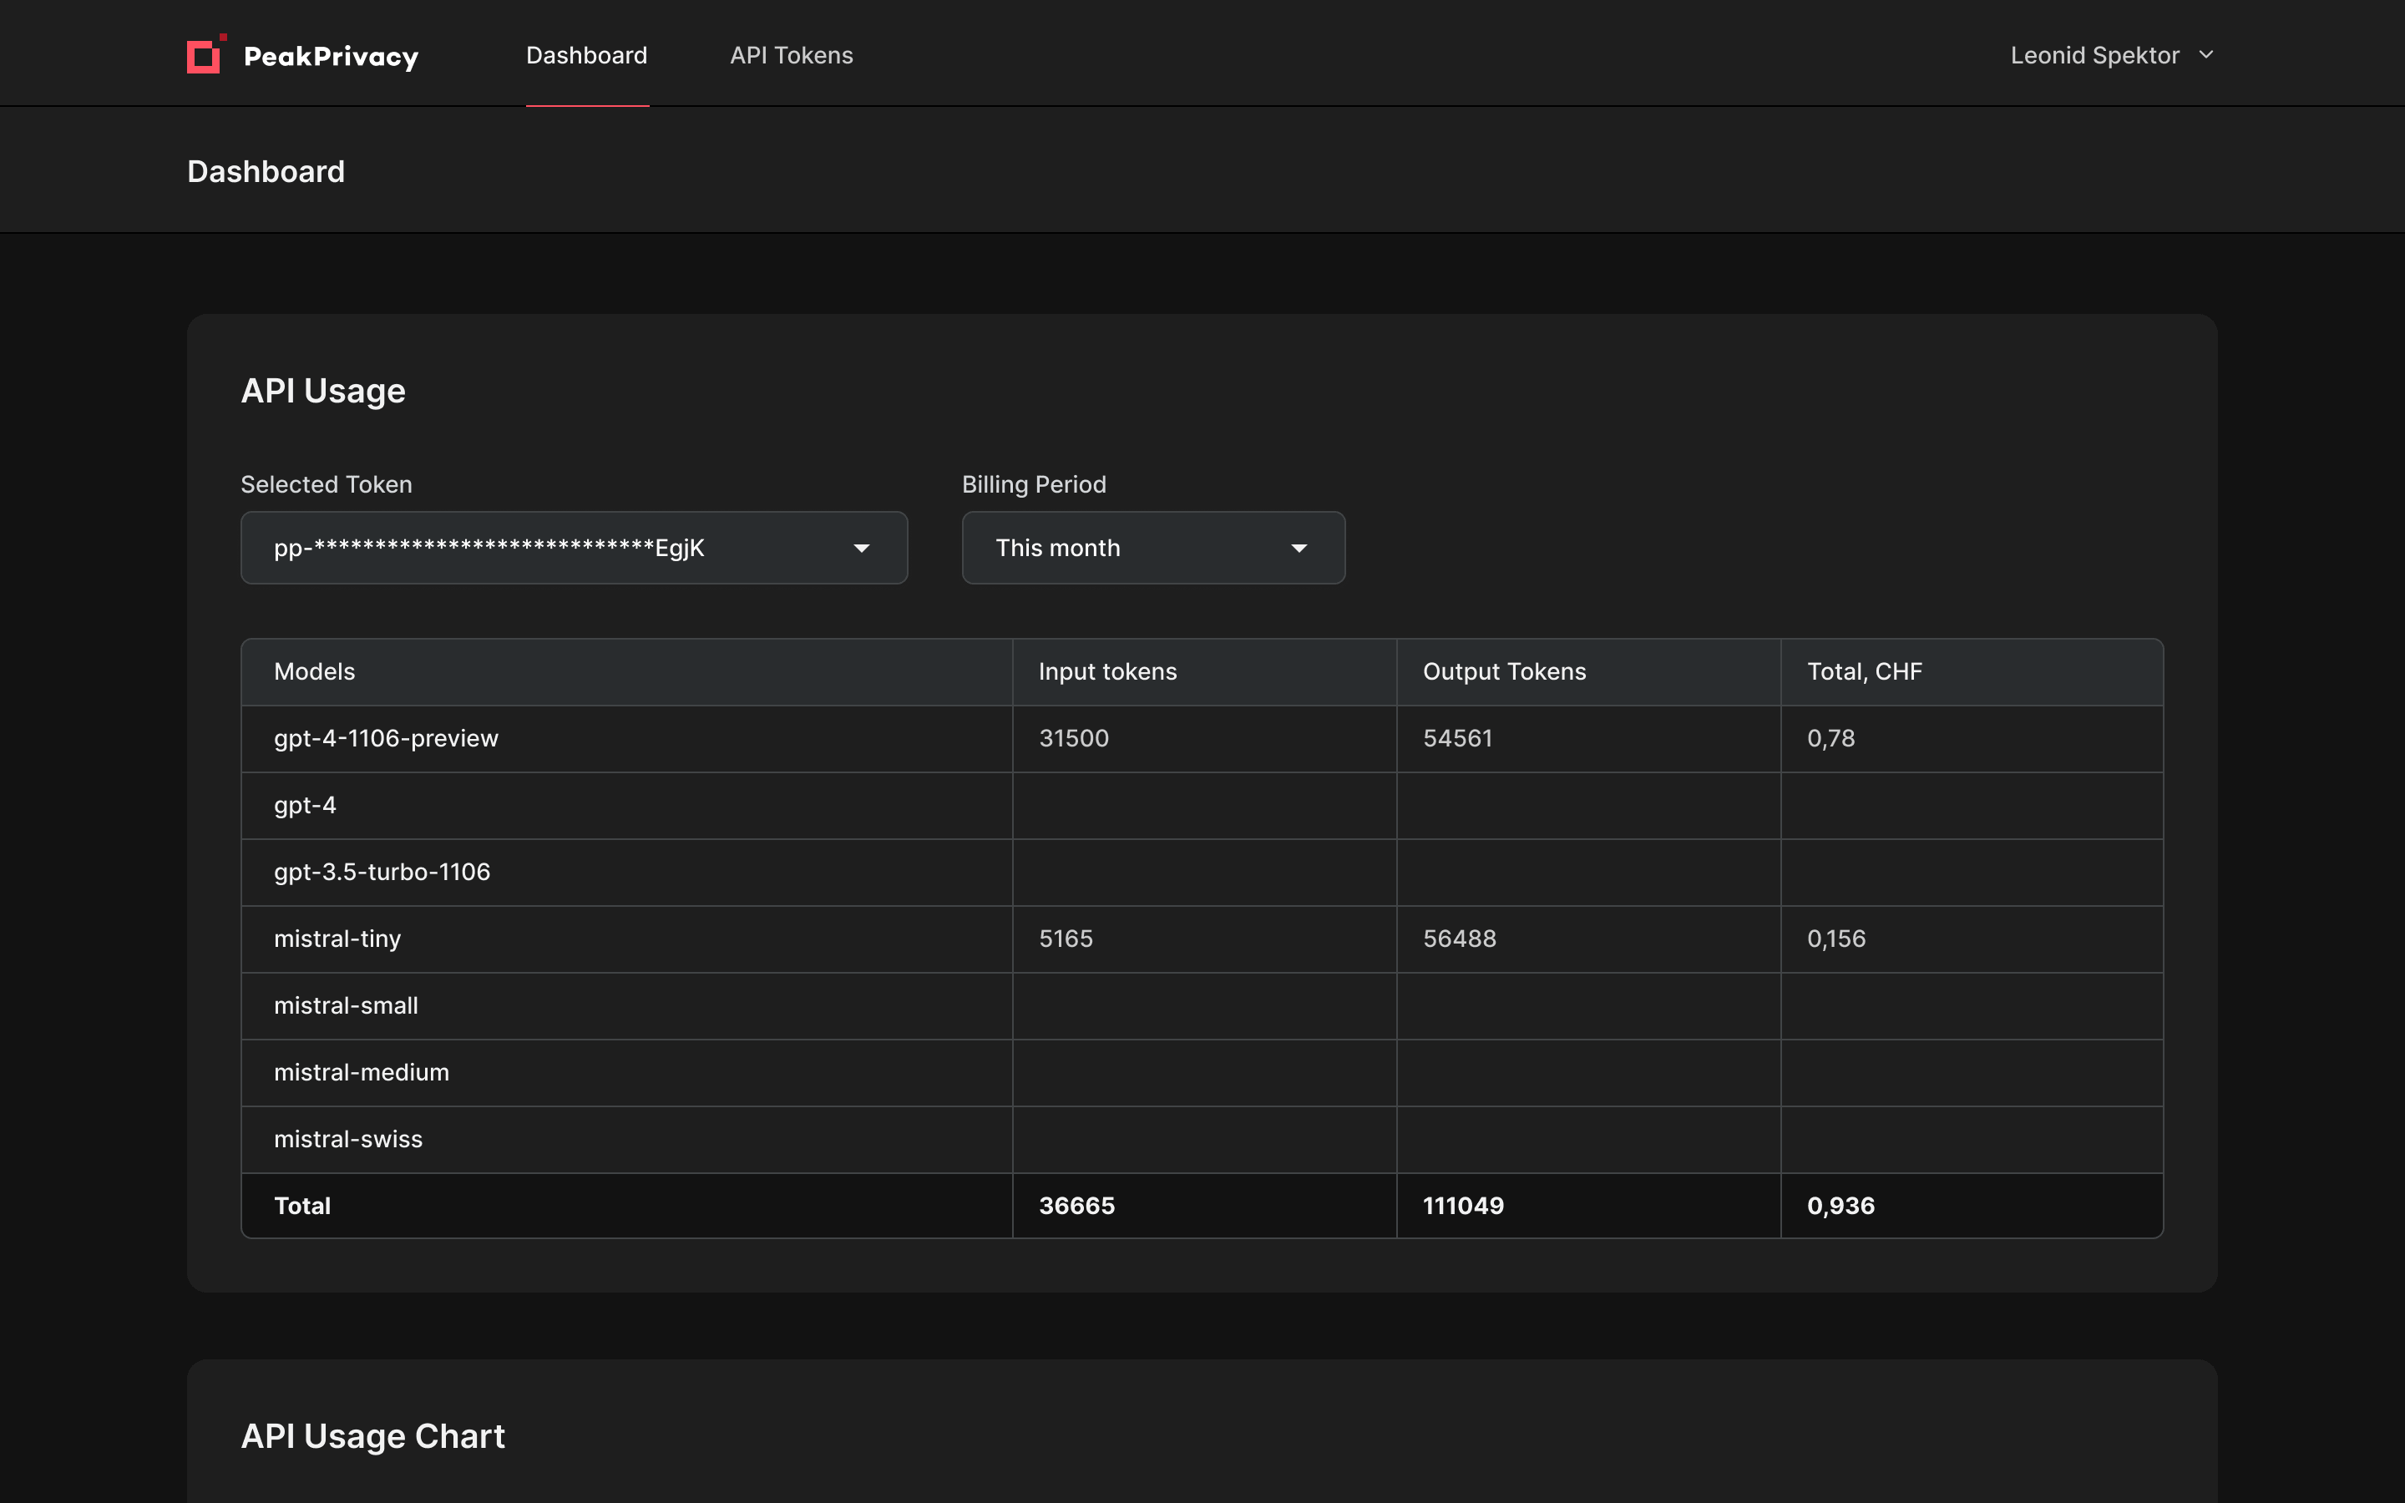This screenshot has height=1503, width=2405.
Task: Select the mistral-medium model row
Action: [x=1202, y=1073]
